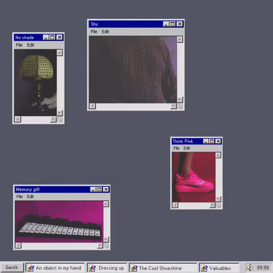This screenshot has width=273, height=273.
Task: Click scroll left arrow in Shy window
Action: tap(92, 106)
